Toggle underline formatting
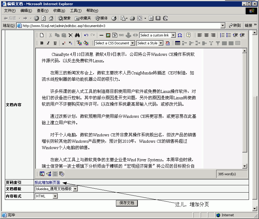Image resolution: width=259 pixels, height=219 pixels. [x=55, y=43]
